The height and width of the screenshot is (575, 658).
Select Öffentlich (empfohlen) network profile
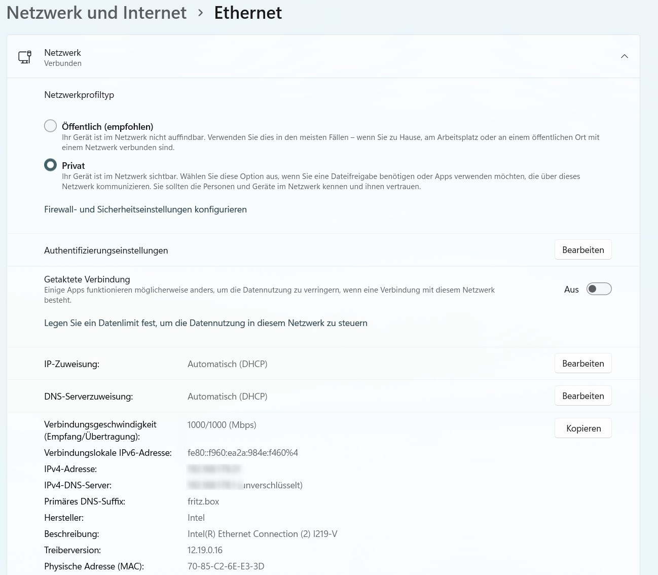(x=51, y=126)
